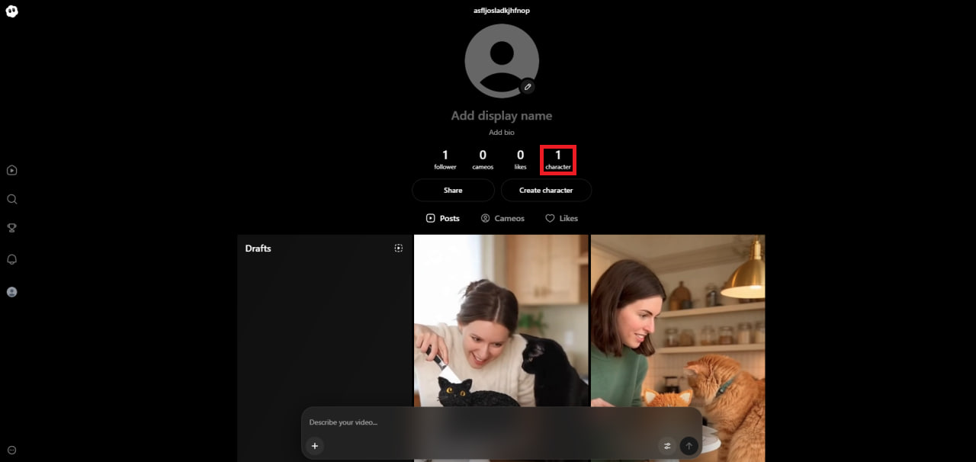Open video settings sliders icon in prompt bar

667,446
